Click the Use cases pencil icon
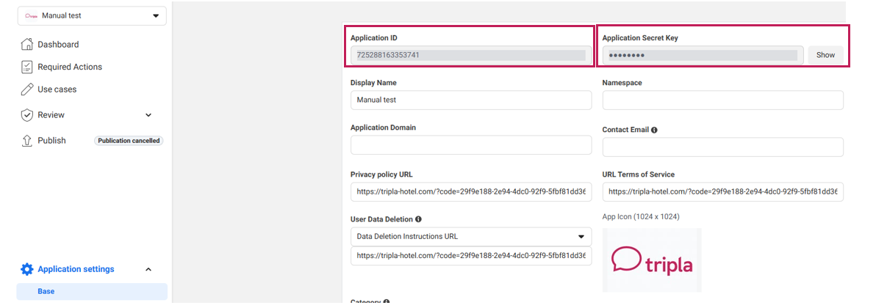The height and width of the screenshot is (308, 876). (27, 89)
